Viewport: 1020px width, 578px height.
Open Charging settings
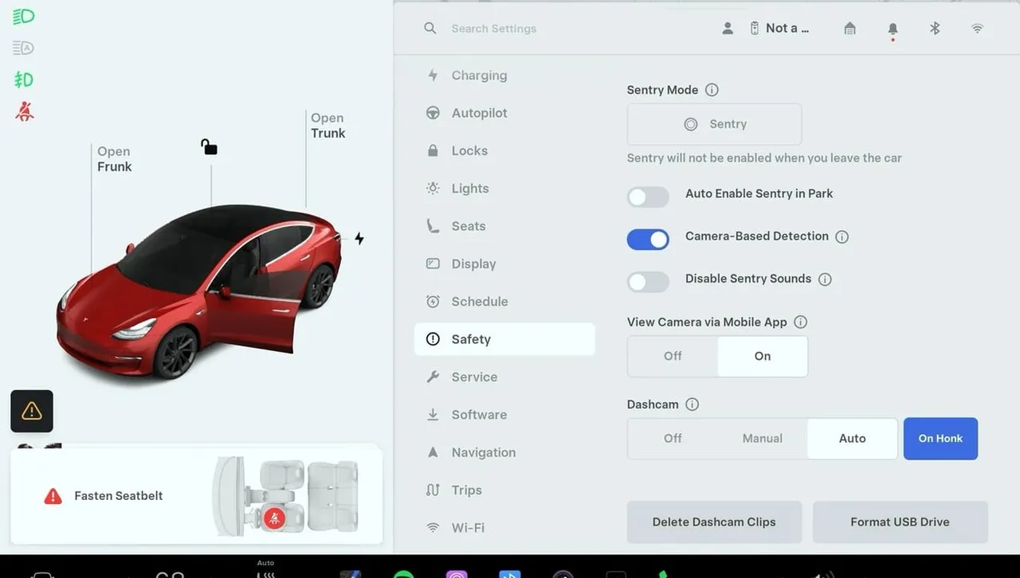click(x=504, y=76)
